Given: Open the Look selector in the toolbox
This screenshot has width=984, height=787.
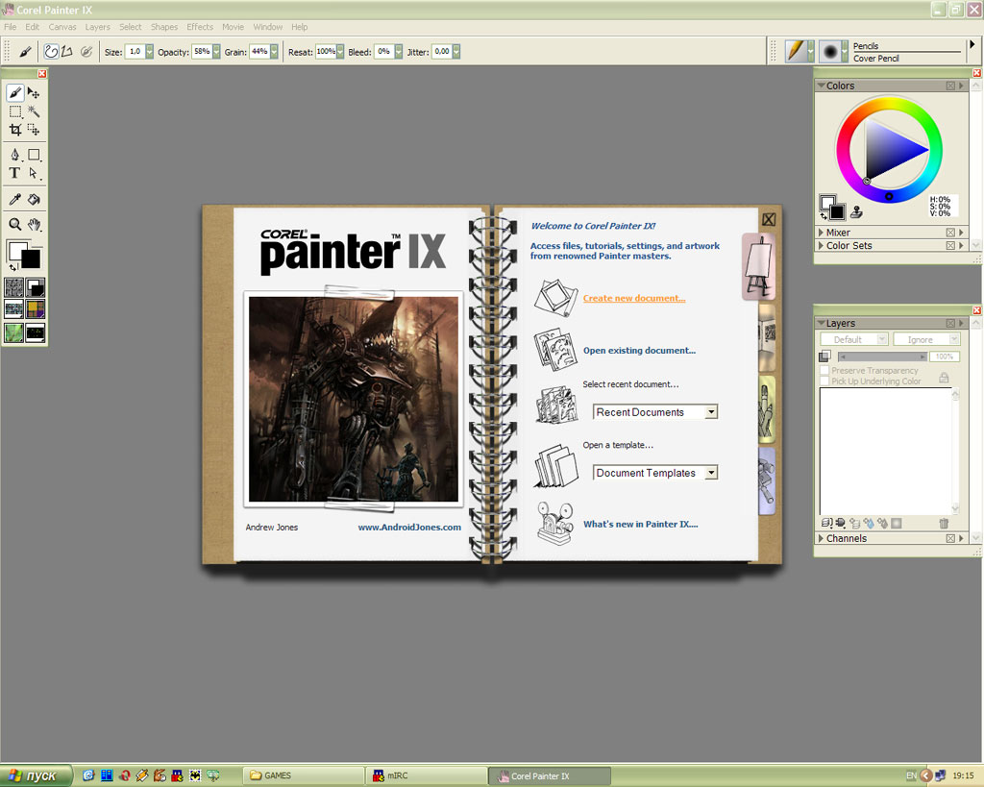Looking at the screenshot, I should click(x=13, y=332).
